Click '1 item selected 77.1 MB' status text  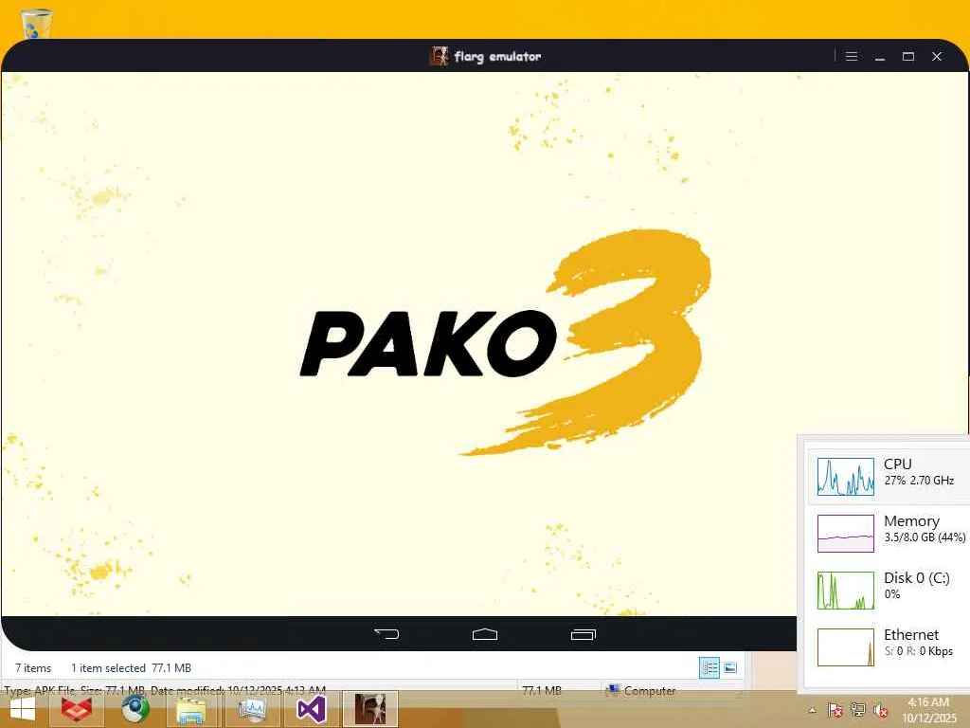[x=131, y=668]
